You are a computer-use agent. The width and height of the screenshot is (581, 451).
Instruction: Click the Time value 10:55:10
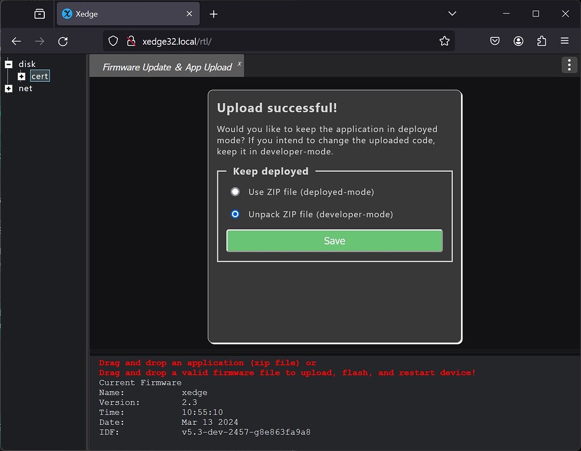coord(203,412)
